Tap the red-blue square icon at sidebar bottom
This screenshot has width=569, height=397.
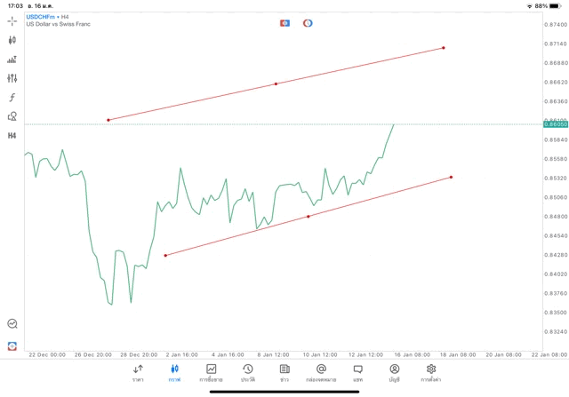pyautogui.click(x=12, y=345)
